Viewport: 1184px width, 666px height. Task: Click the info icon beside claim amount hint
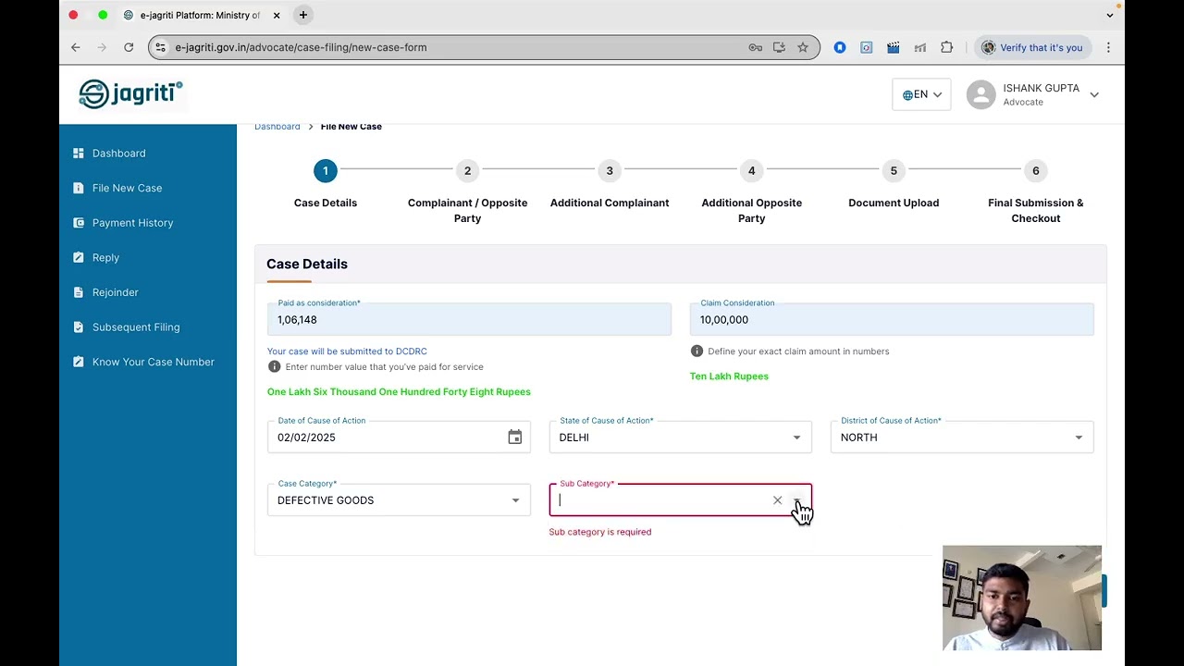coord(697,351)
